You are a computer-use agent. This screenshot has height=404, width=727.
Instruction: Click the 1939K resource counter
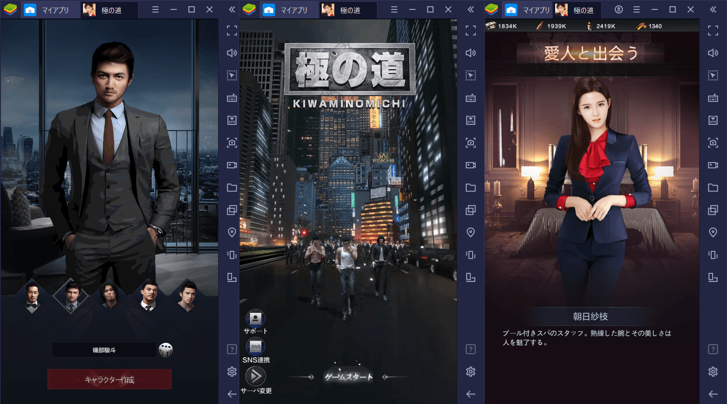click(551, 26)
